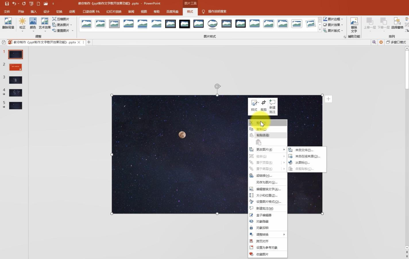Click the Alt Text (替换文字) icon
The height and width of the screenshot is (259, 409).
tap(354, 24)
